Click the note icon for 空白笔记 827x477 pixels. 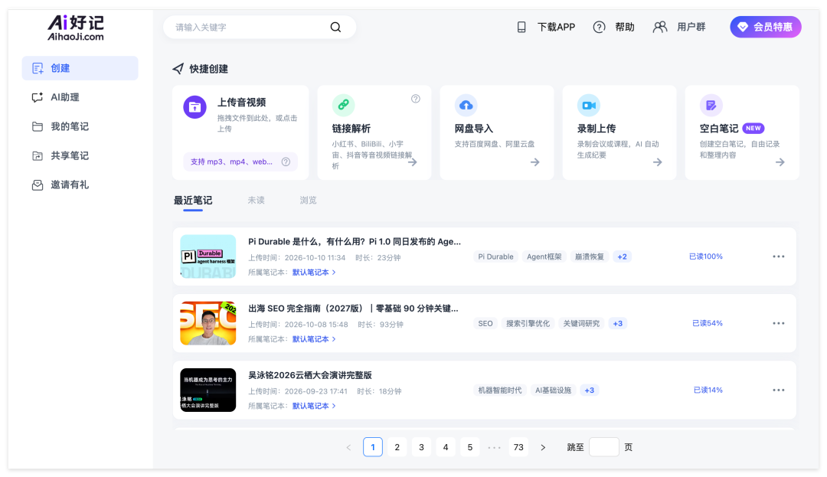711,106
